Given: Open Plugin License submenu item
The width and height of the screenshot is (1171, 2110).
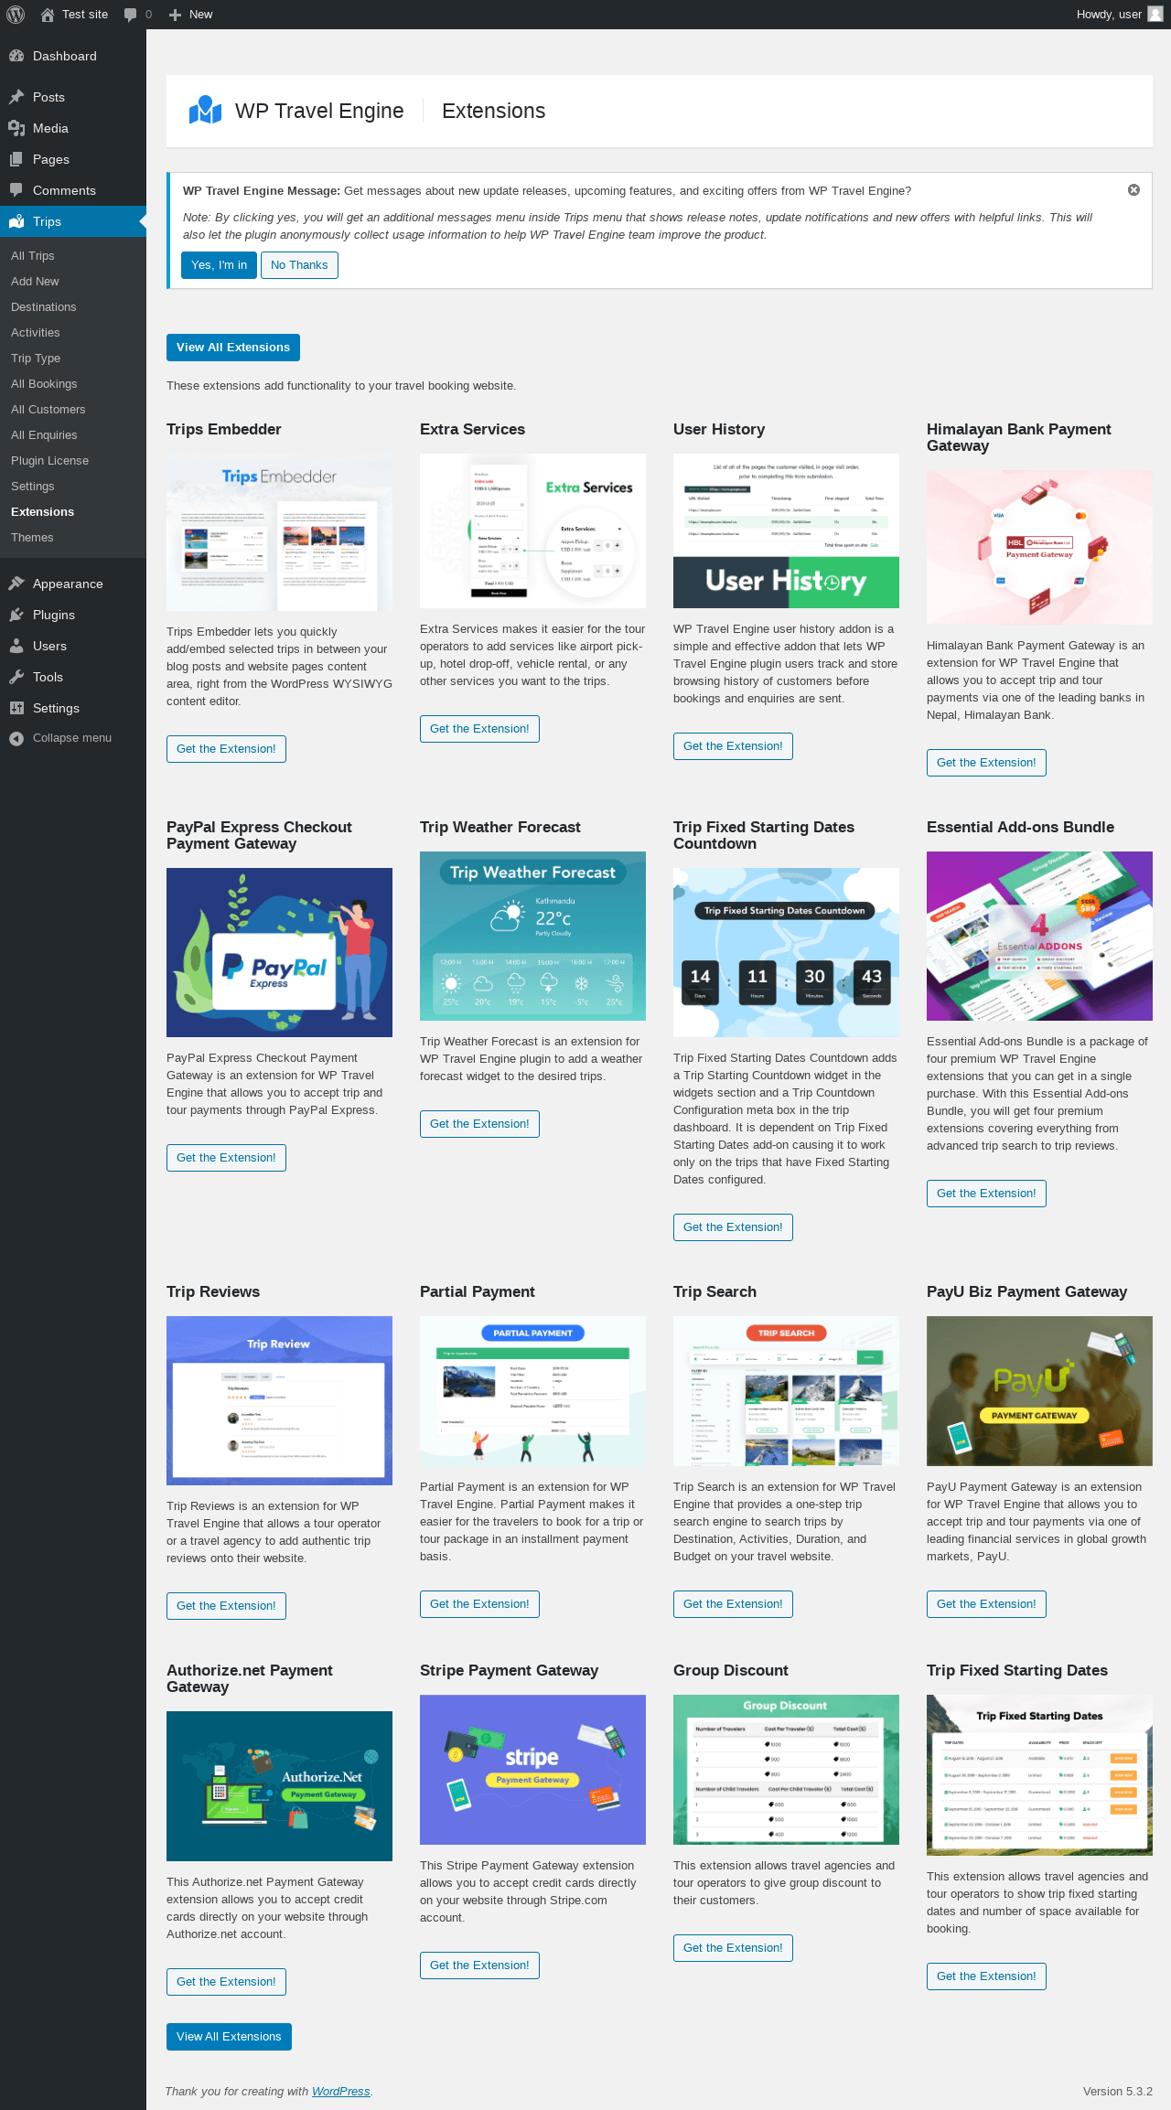Looking at the screenshot, I should pos(49,461).
